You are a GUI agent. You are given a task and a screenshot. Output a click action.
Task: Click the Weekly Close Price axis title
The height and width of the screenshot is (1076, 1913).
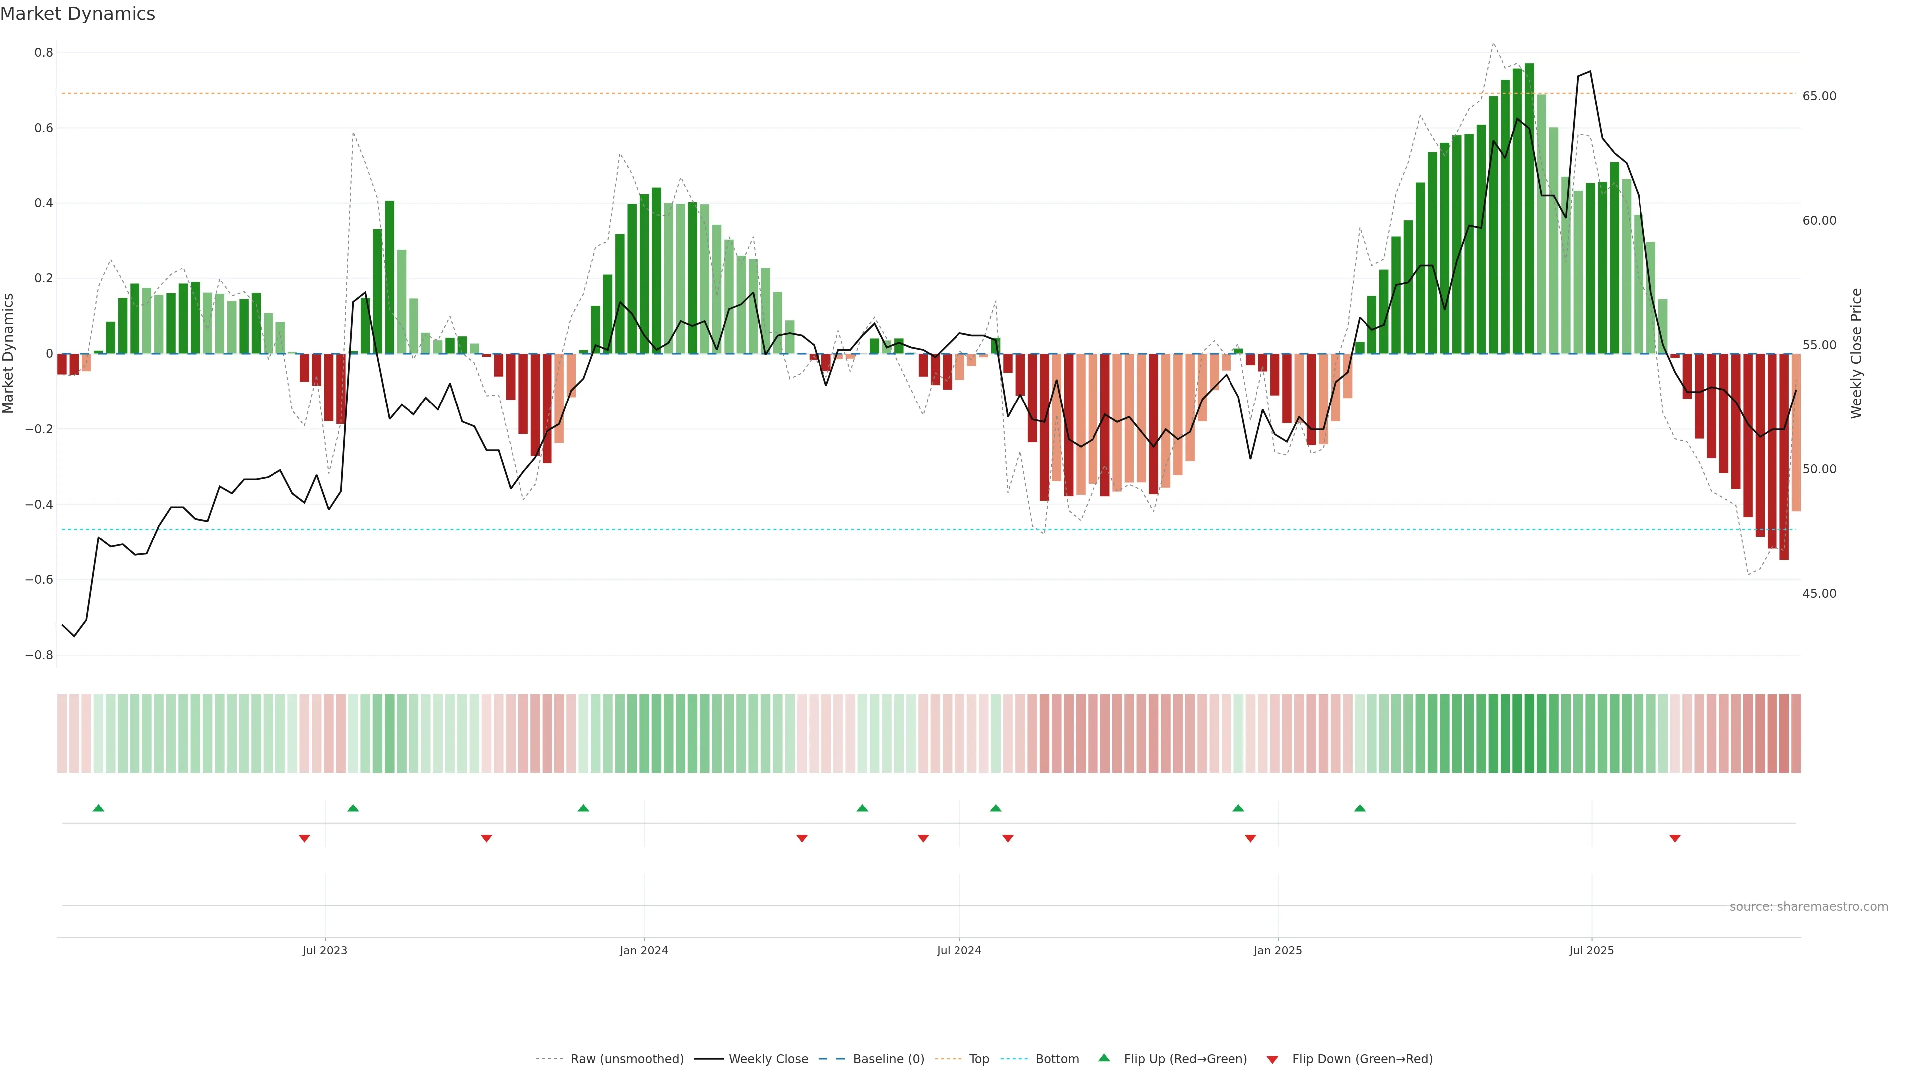1856,354
